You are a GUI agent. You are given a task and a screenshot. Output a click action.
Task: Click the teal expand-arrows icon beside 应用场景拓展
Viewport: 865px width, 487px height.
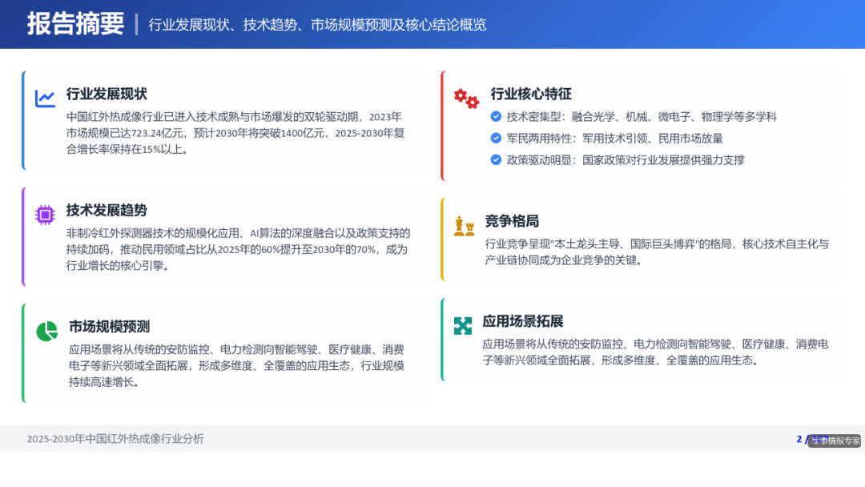463,325
